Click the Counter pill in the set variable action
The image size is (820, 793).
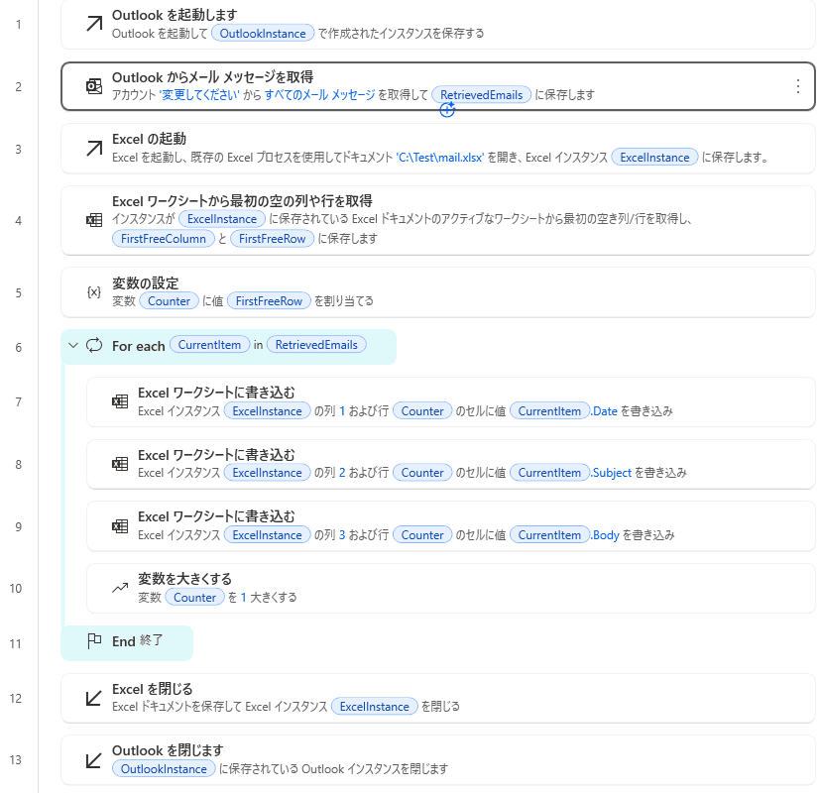[x=169, y=300]
